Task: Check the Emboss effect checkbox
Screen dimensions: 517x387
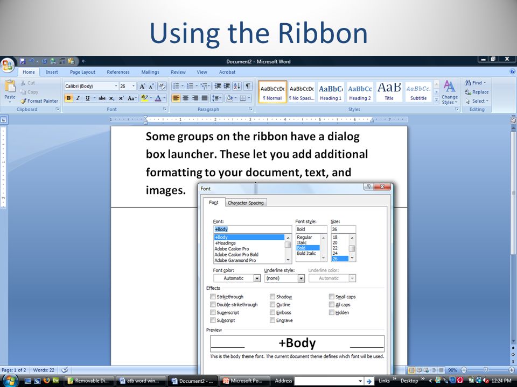Action: coord(273,312)
